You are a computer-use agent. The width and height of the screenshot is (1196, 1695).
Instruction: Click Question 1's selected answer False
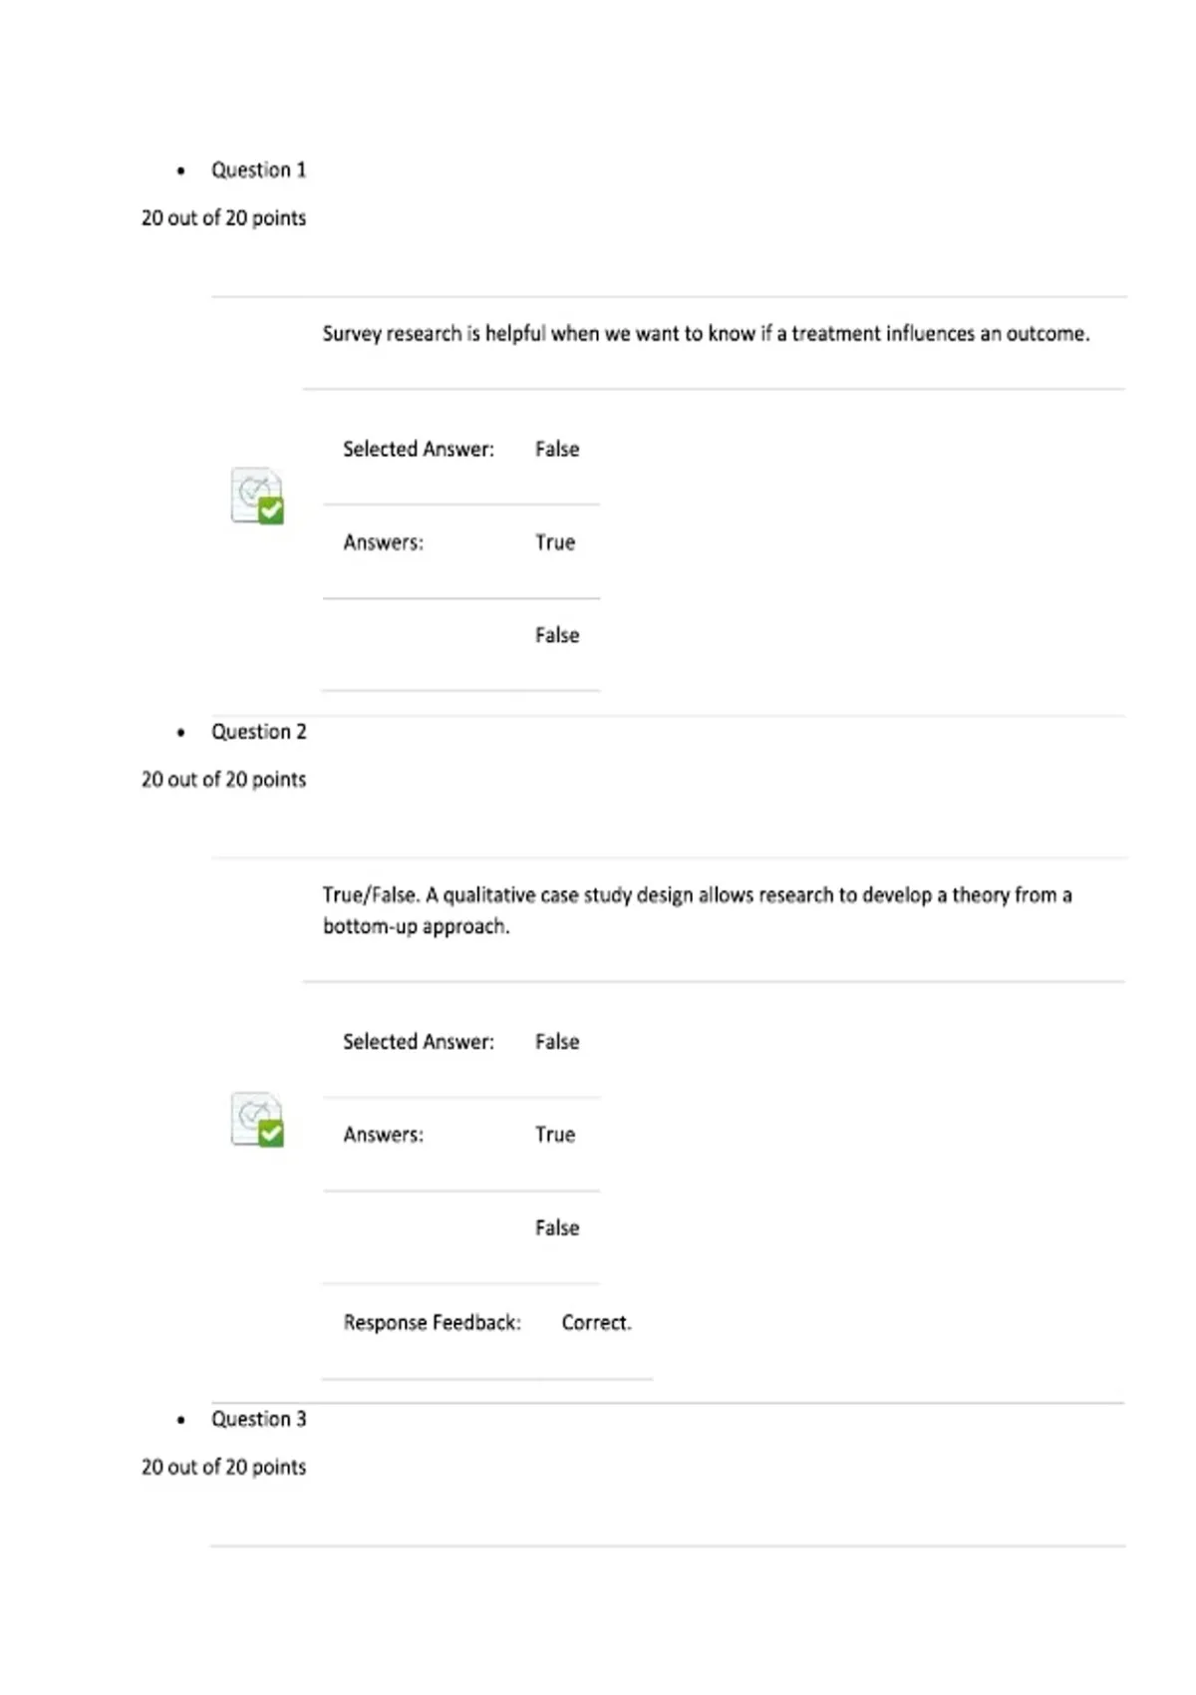click(557, 449)
